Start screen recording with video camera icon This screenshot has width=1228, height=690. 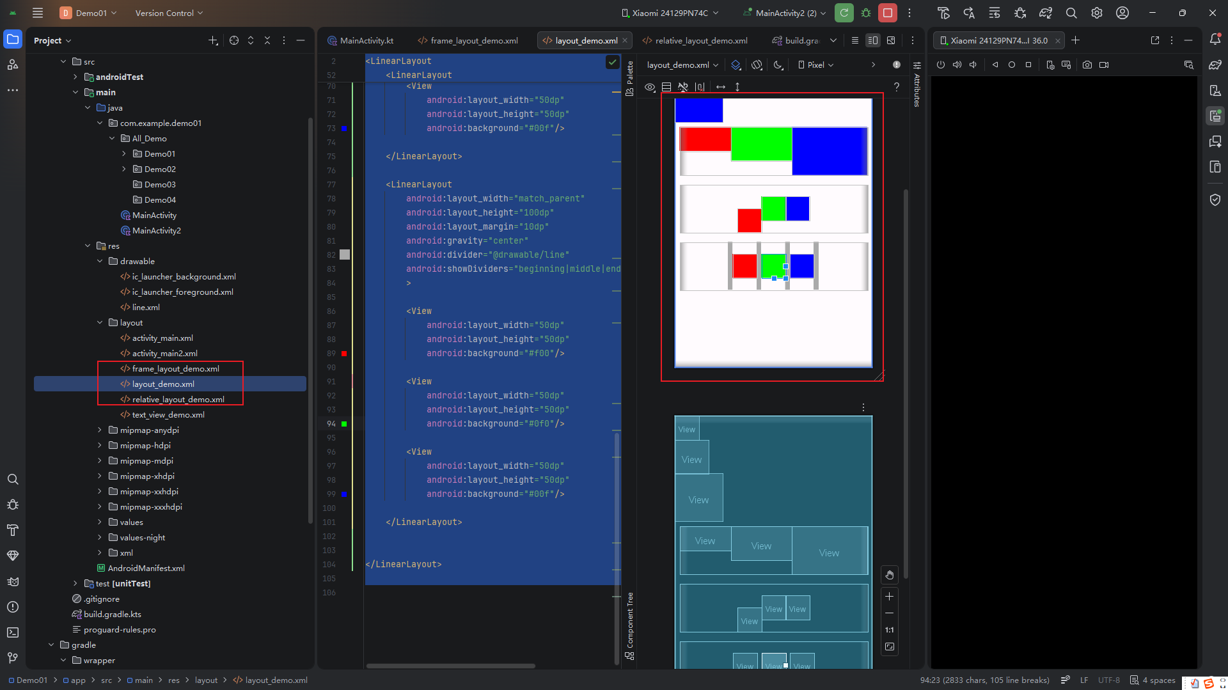[x=1104, y=65]
